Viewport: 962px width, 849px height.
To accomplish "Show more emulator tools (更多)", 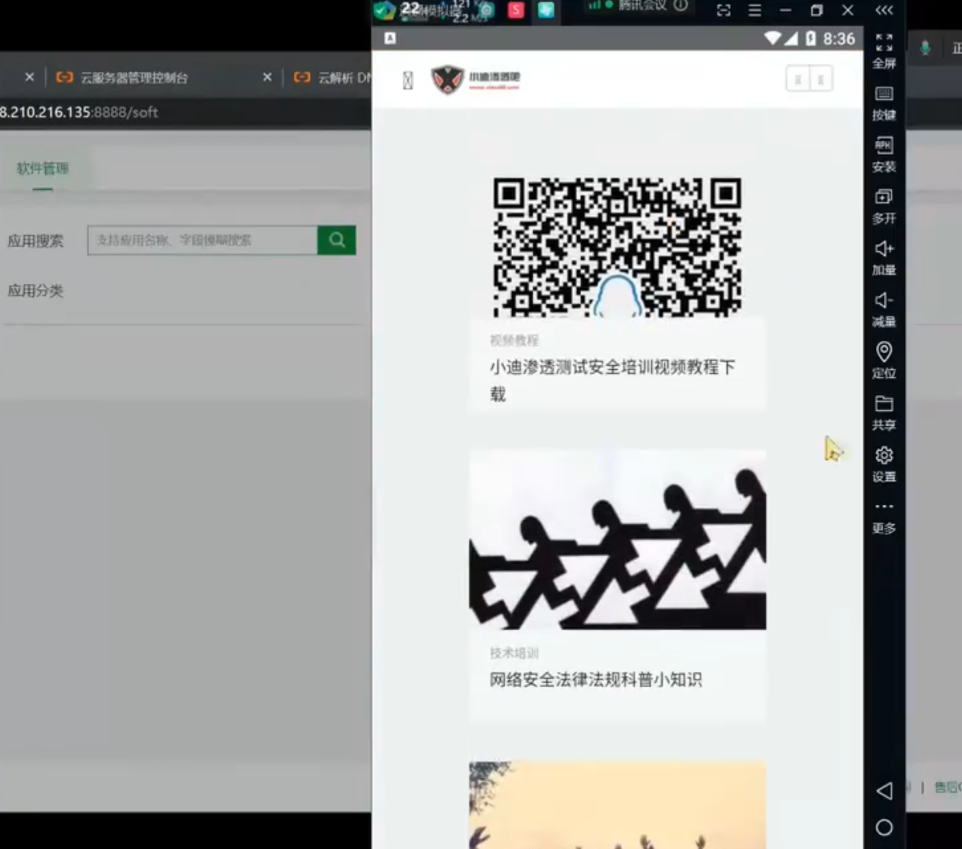I will [884, 517].
